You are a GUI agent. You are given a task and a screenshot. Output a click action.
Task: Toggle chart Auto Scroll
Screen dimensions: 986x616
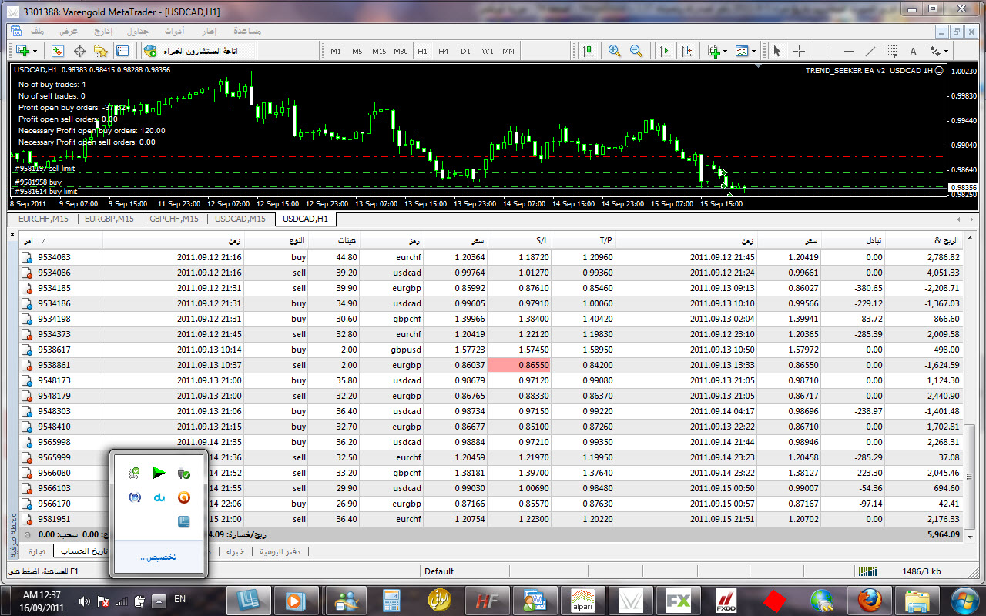pyautogui.click(x=664, y=51)
